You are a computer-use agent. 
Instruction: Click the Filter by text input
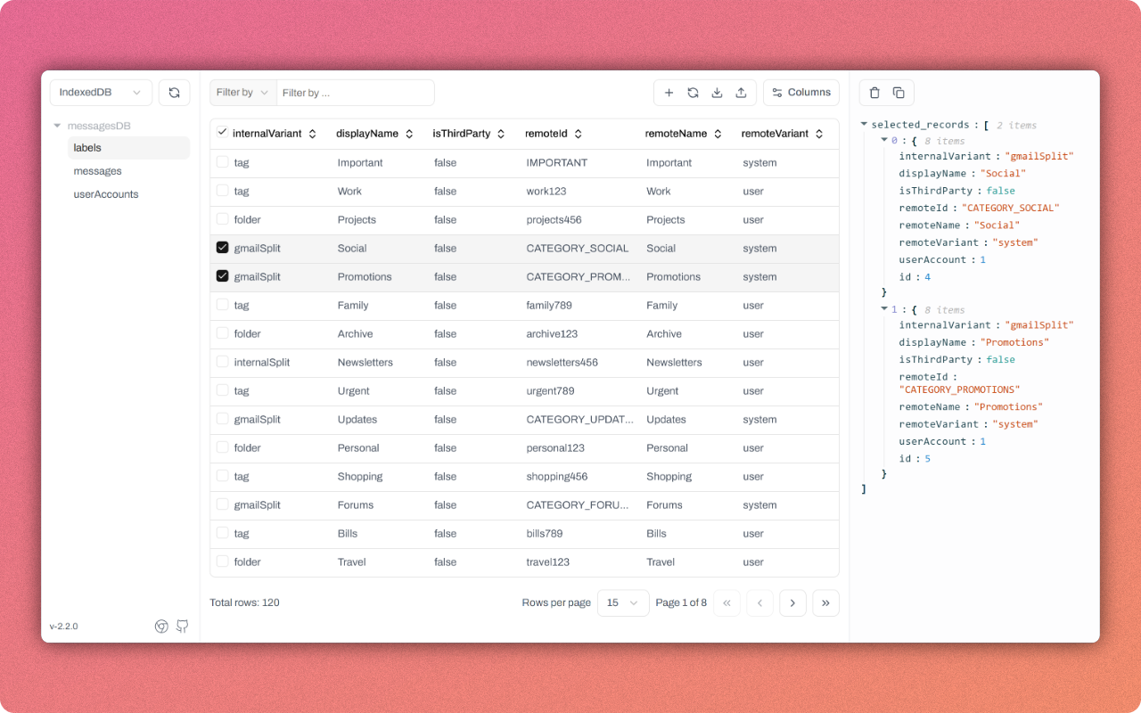pyautogui.click(x=355, y=93)
